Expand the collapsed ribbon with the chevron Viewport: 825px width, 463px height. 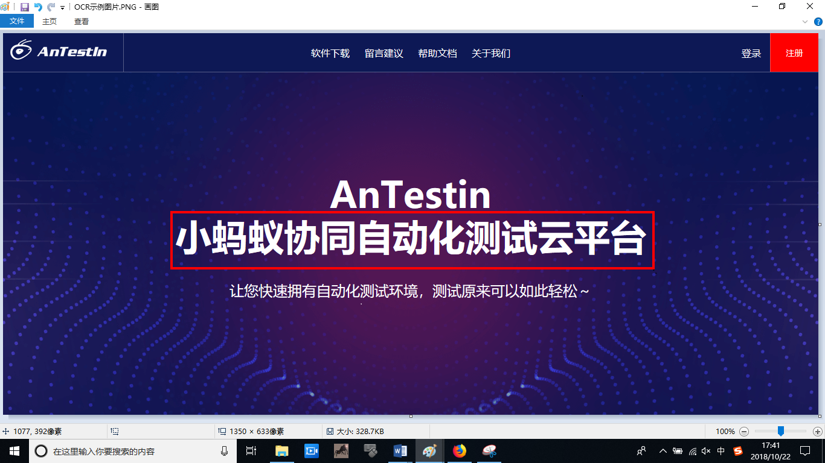pyautogui.click(x=805, y=21)
